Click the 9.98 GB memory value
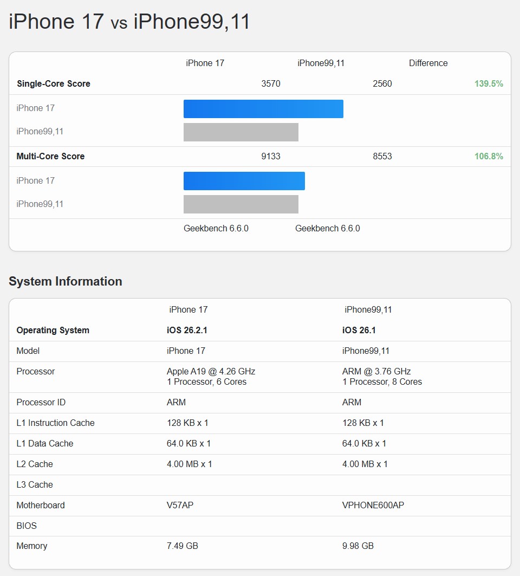The height and width of the screenshot is (576, 520). [357, 546]
